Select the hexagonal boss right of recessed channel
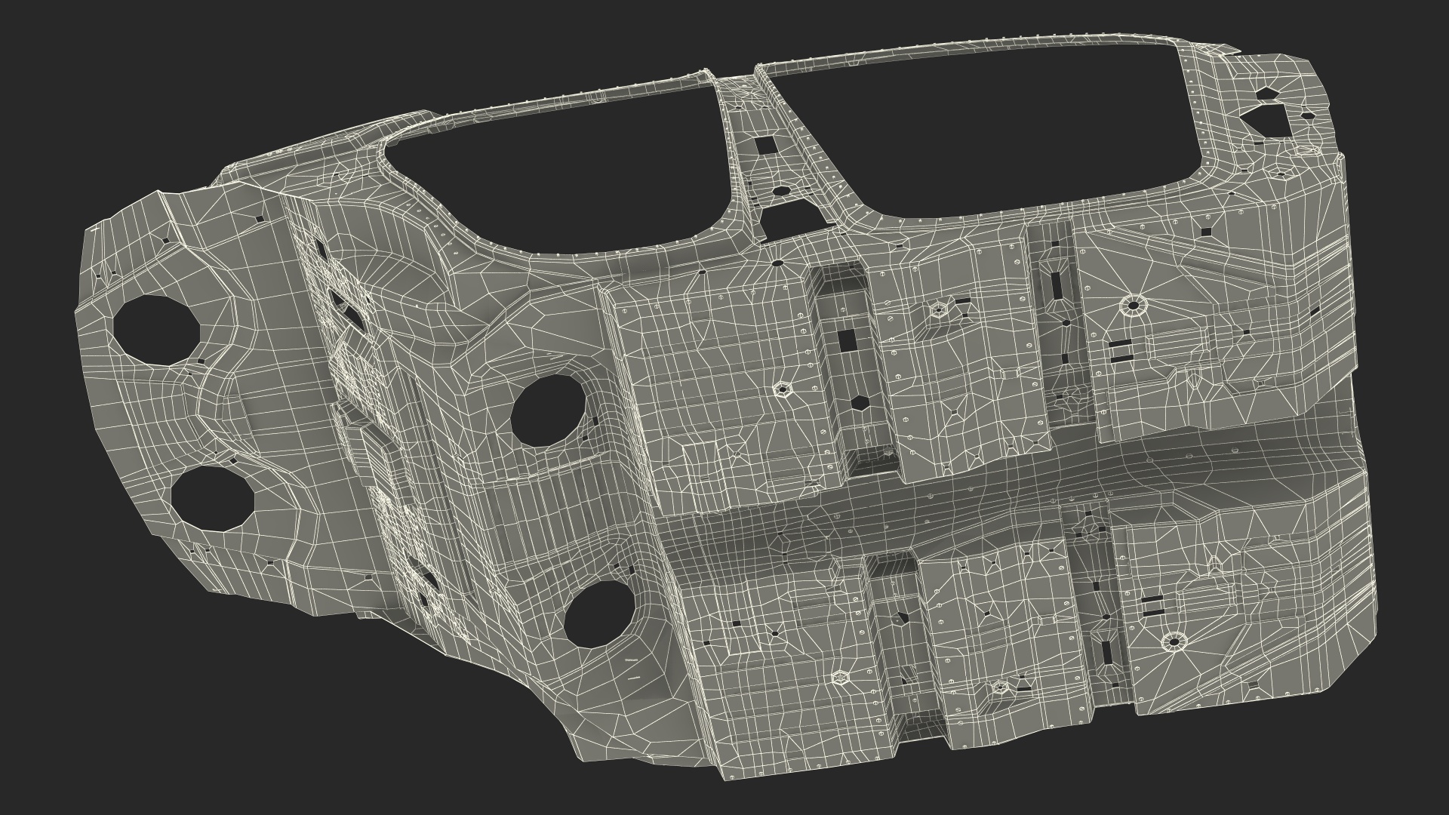 click(940, 309)
